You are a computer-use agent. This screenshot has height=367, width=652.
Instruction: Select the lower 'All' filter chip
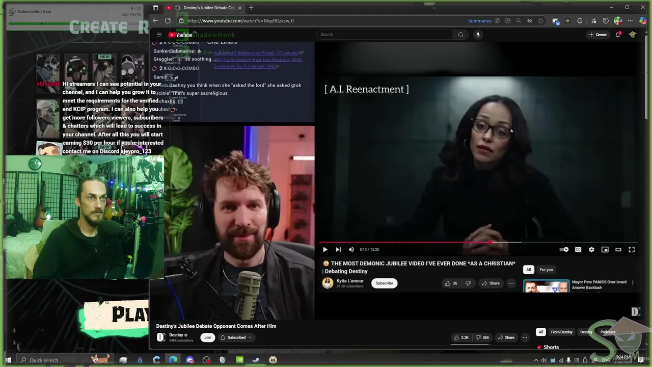[541, 332]
